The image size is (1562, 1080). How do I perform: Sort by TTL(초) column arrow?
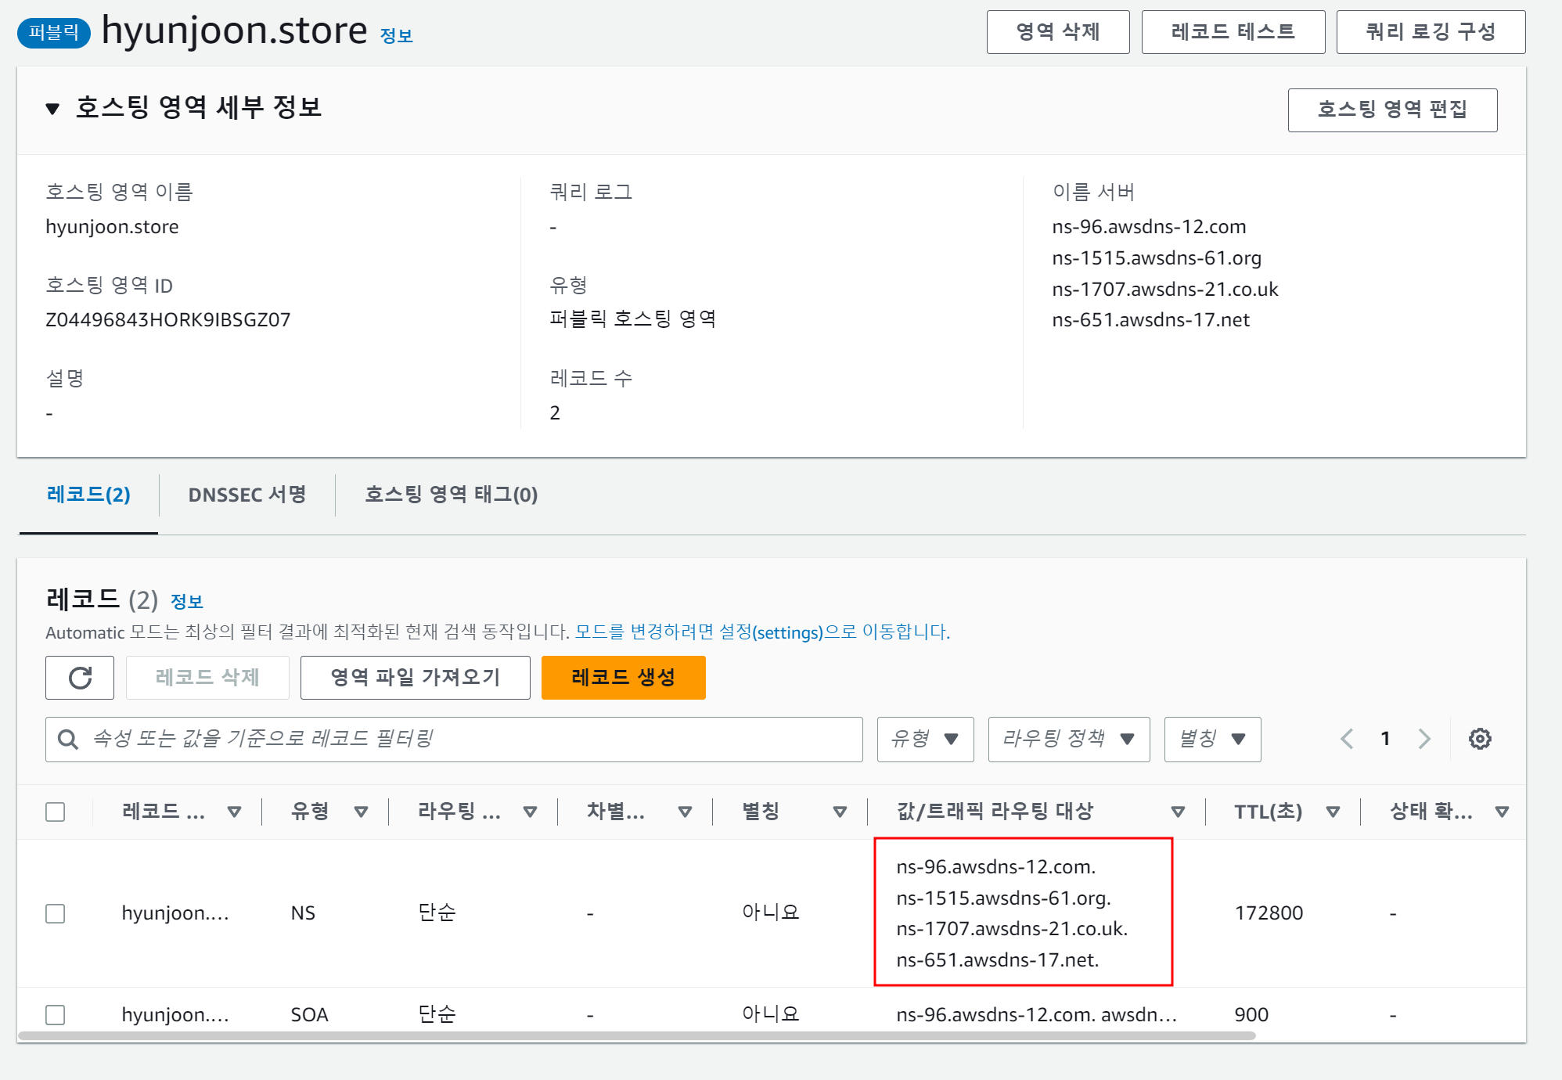(x=1333, y=812)
